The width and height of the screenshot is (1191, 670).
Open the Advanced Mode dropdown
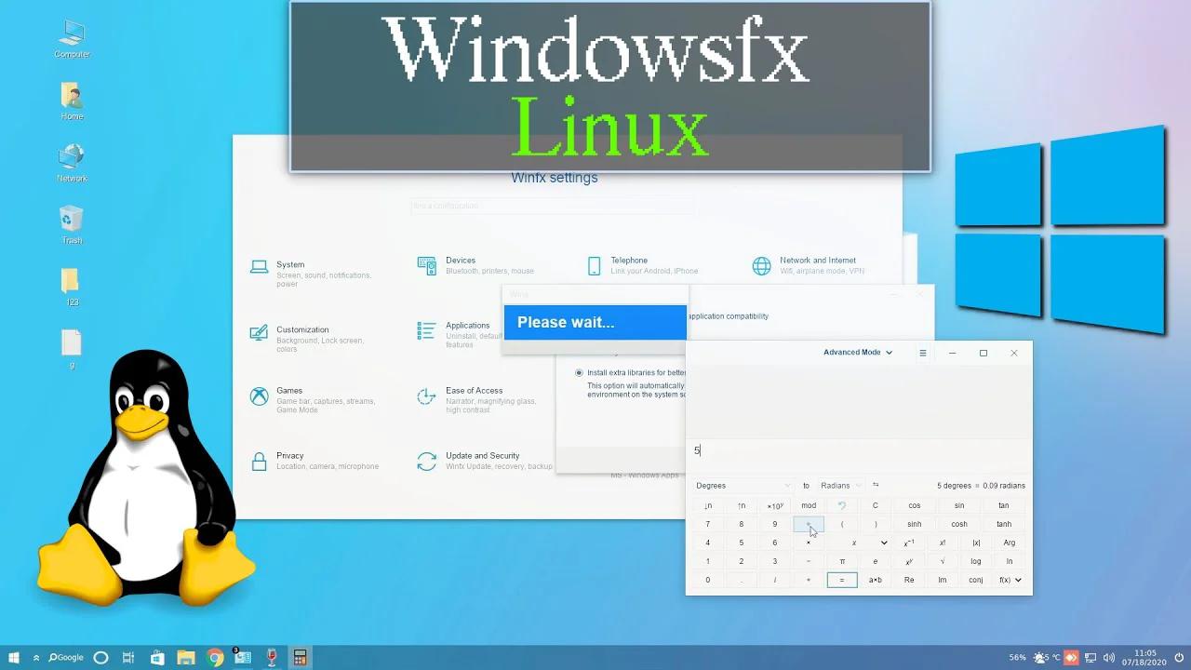point(856,352)
